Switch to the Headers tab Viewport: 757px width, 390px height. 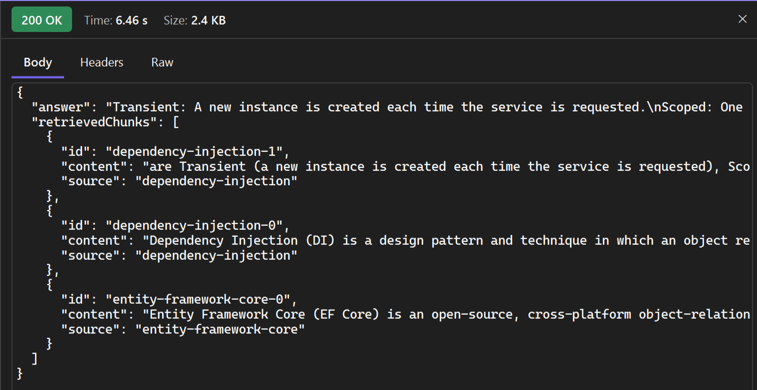click(102, 62)
